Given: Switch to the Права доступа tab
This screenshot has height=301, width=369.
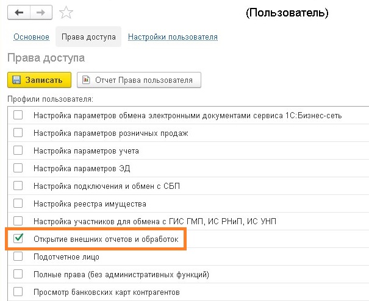Looking at the screenshot, I should click(88, 37).
